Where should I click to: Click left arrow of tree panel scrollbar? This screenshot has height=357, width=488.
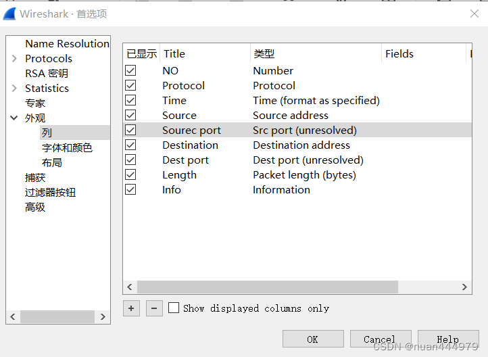tap(13, 317)
